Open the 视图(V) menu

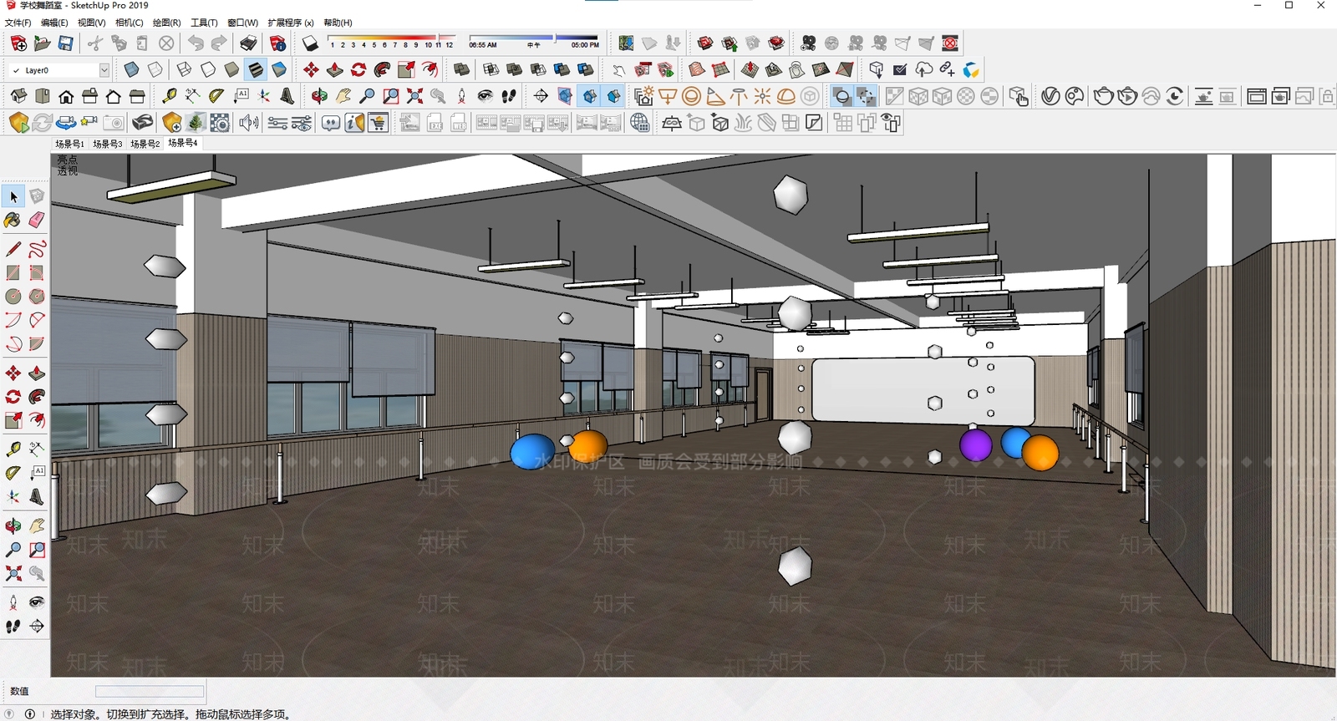tap(91, 23)
